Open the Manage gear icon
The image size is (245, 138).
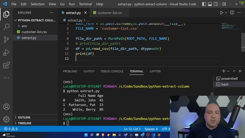[x=6, y=119]
